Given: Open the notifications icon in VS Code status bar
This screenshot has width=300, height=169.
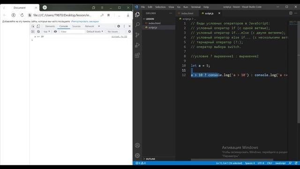Looking at the screenshot, I should (296, 163).
